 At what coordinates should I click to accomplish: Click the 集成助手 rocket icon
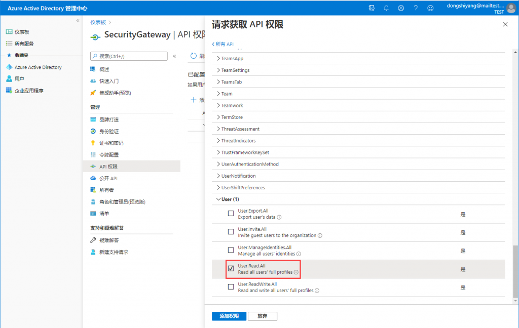coord(93,93)
